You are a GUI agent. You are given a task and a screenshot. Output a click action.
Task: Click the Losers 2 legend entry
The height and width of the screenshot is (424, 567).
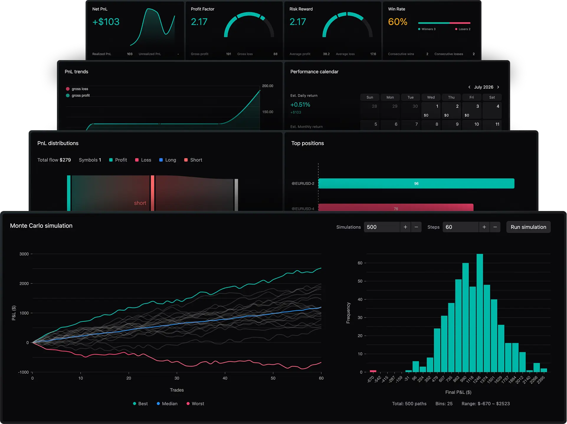click(463, 29)
